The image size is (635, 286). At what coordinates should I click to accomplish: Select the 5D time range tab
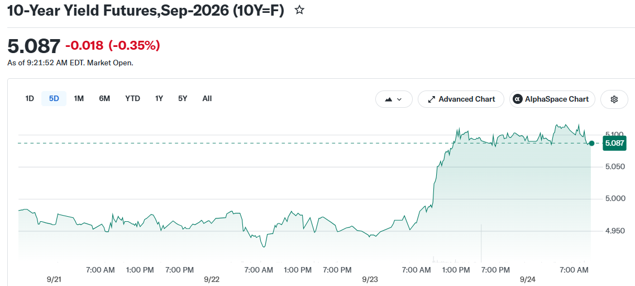pyautogui.click(x=54, y=98)
